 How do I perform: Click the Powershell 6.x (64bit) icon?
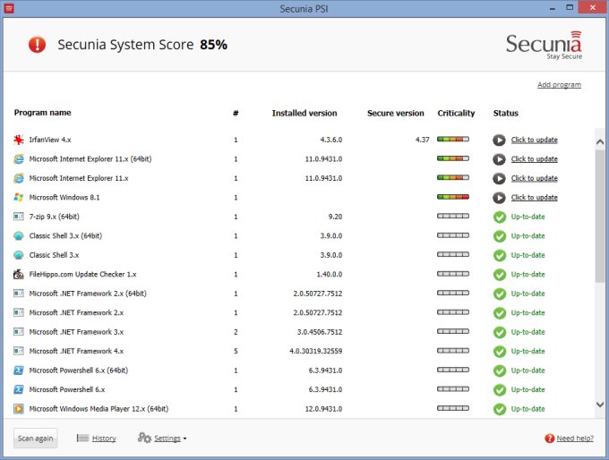19,370
